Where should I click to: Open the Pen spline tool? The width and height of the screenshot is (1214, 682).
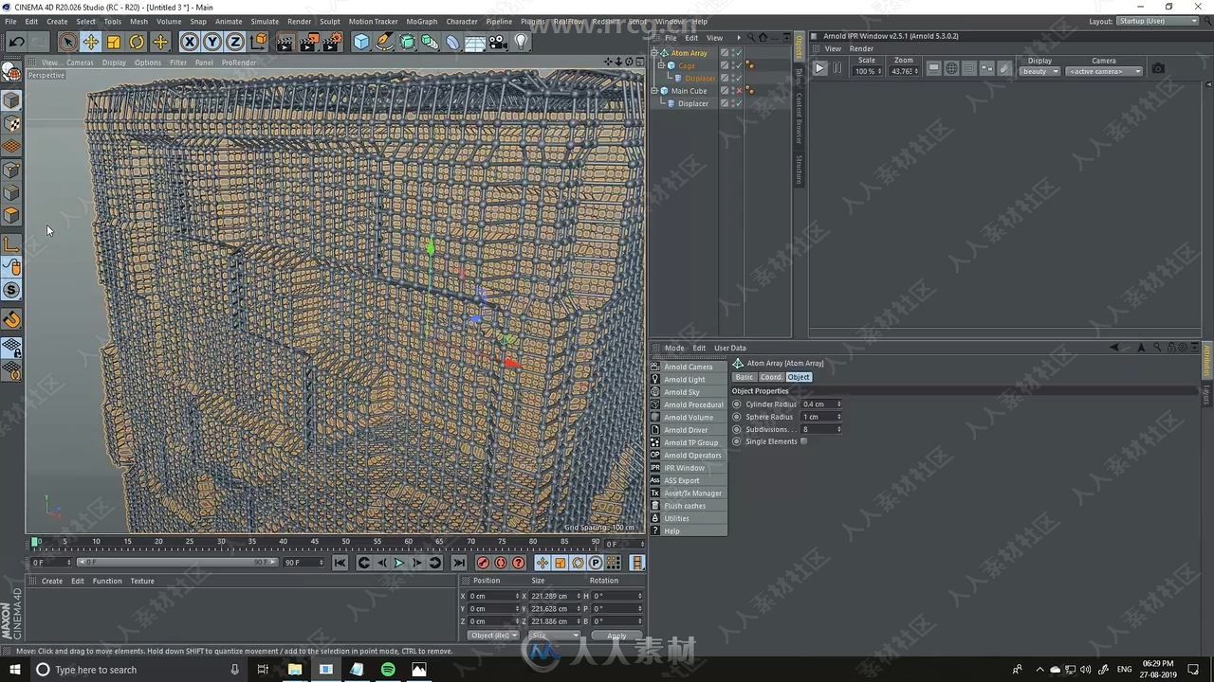pyautogui.click(x=384, y=42)
